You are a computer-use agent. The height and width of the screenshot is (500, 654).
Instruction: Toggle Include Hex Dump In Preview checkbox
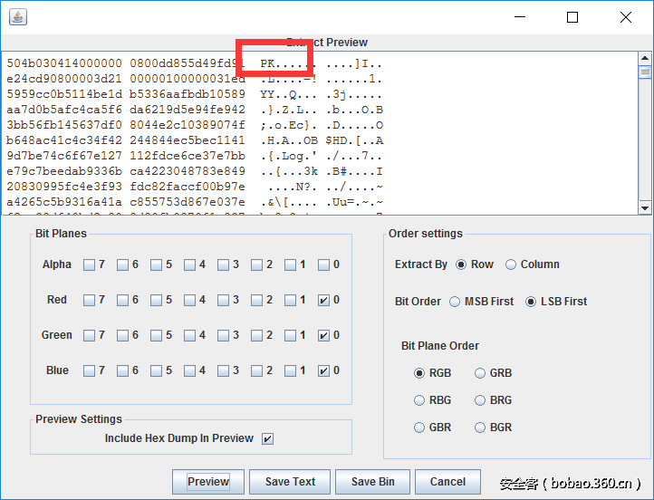[x=267, y=438]
